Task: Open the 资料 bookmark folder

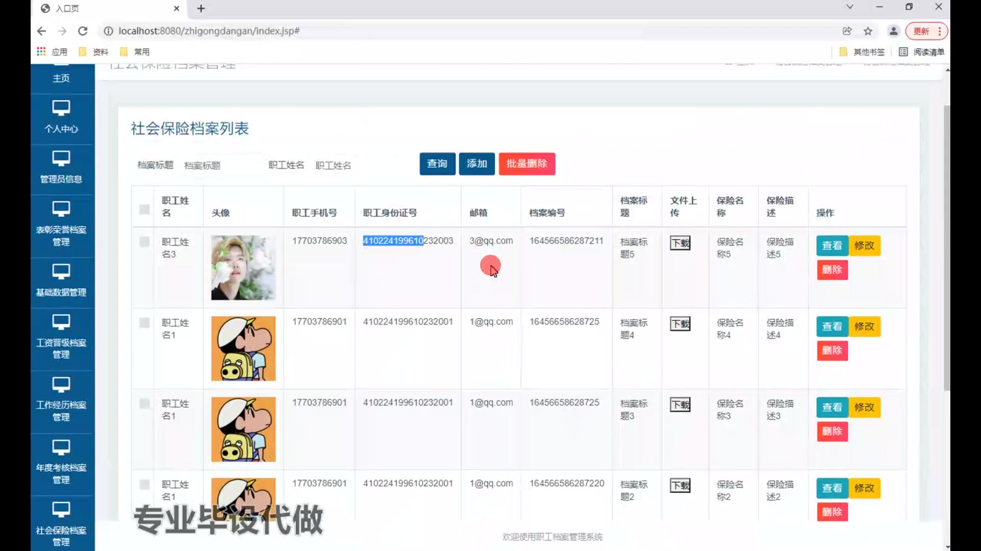Action: 94,52
